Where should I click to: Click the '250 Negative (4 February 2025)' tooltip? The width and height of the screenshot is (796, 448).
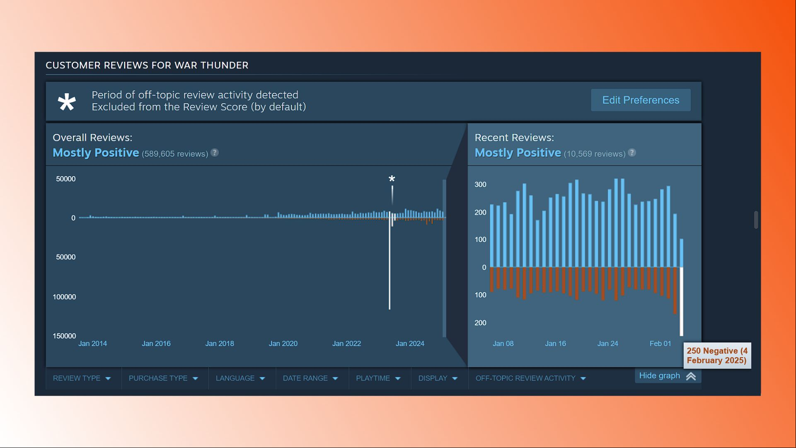click(717, 356)
